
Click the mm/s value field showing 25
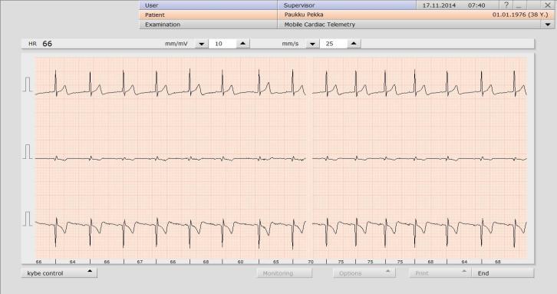coord(333,44)
